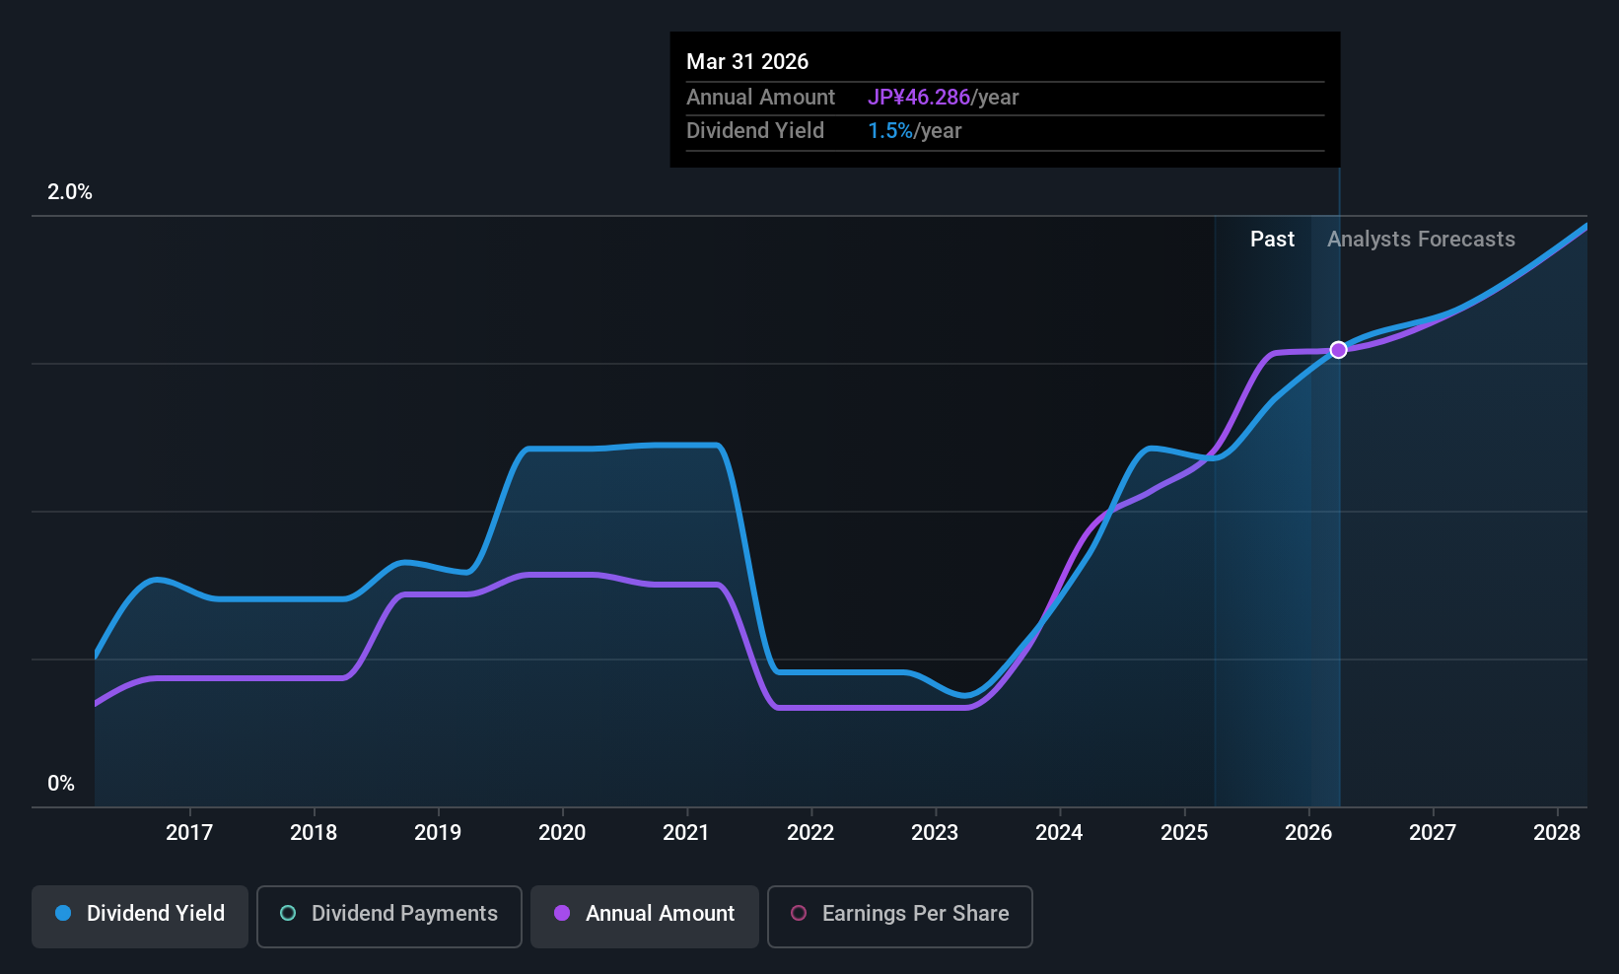Click the 2017 x-axis year label
Screen dimensions: 1619x974
point(189,833)
